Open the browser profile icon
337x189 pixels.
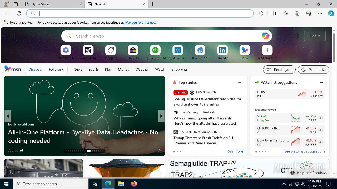(x=6, y=4)
